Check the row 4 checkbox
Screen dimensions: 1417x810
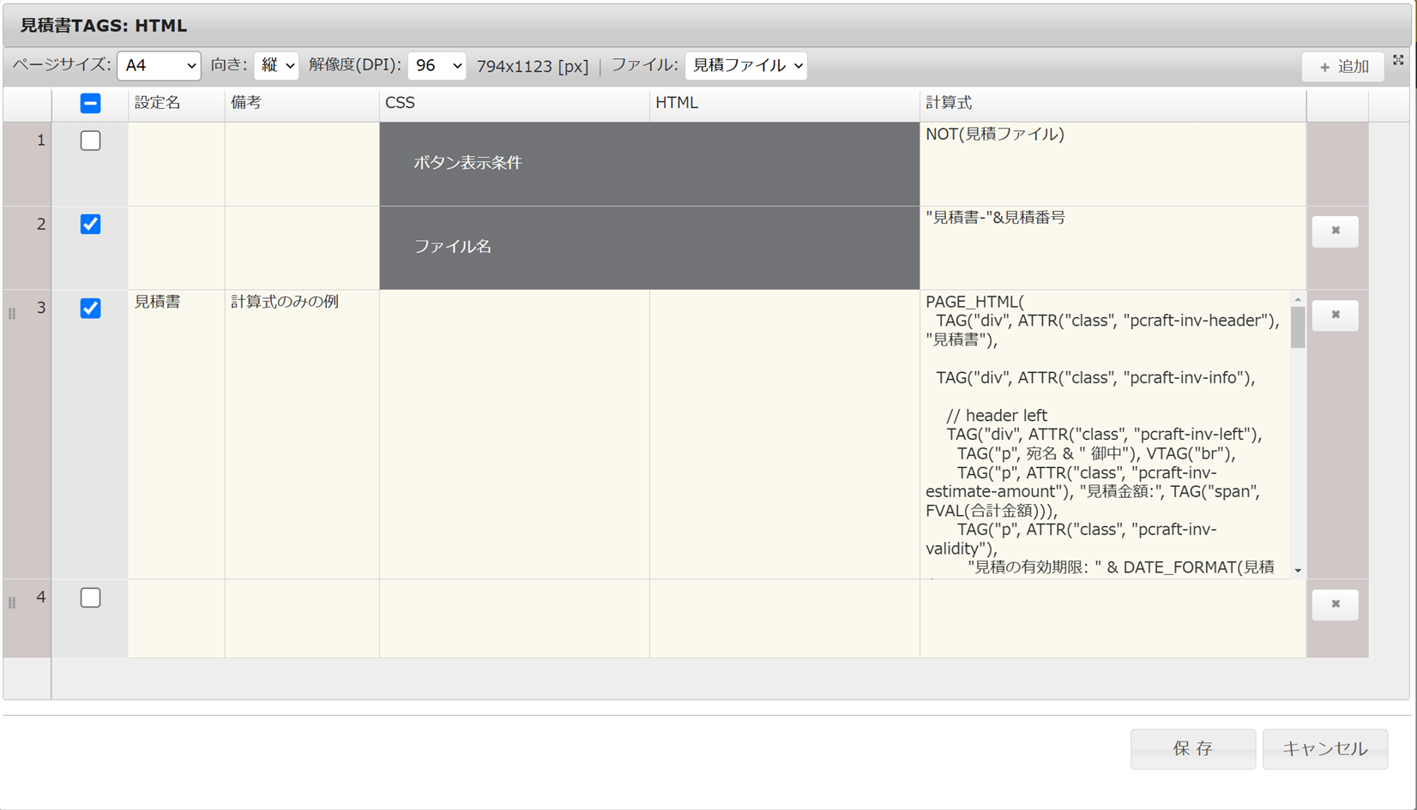(90, 597)
